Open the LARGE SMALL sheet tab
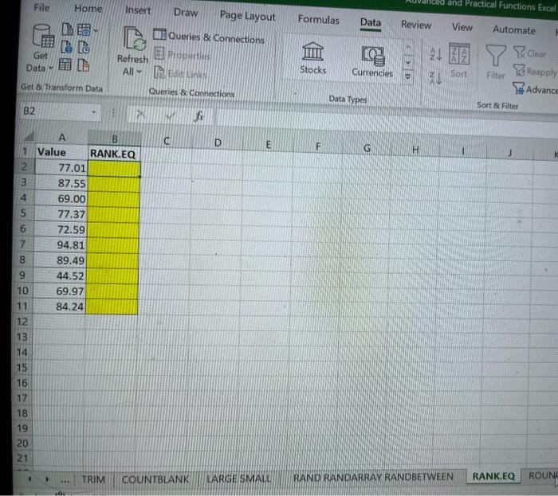This screenshot has width=558, height=496. point(239,478)
